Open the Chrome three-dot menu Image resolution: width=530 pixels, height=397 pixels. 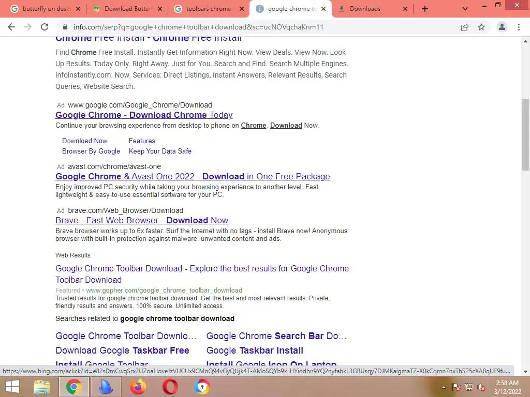click(x=519, y=27)
